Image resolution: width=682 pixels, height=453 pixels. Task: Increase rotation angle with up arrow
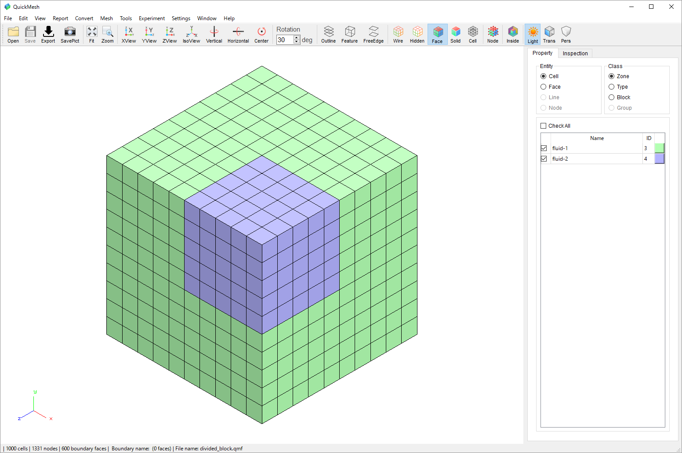pyautogui.click(x=297, y=38)
